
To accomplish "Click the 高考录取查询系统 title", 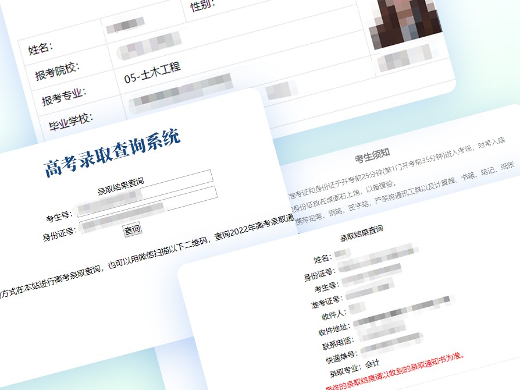I will tap(112, 153).
